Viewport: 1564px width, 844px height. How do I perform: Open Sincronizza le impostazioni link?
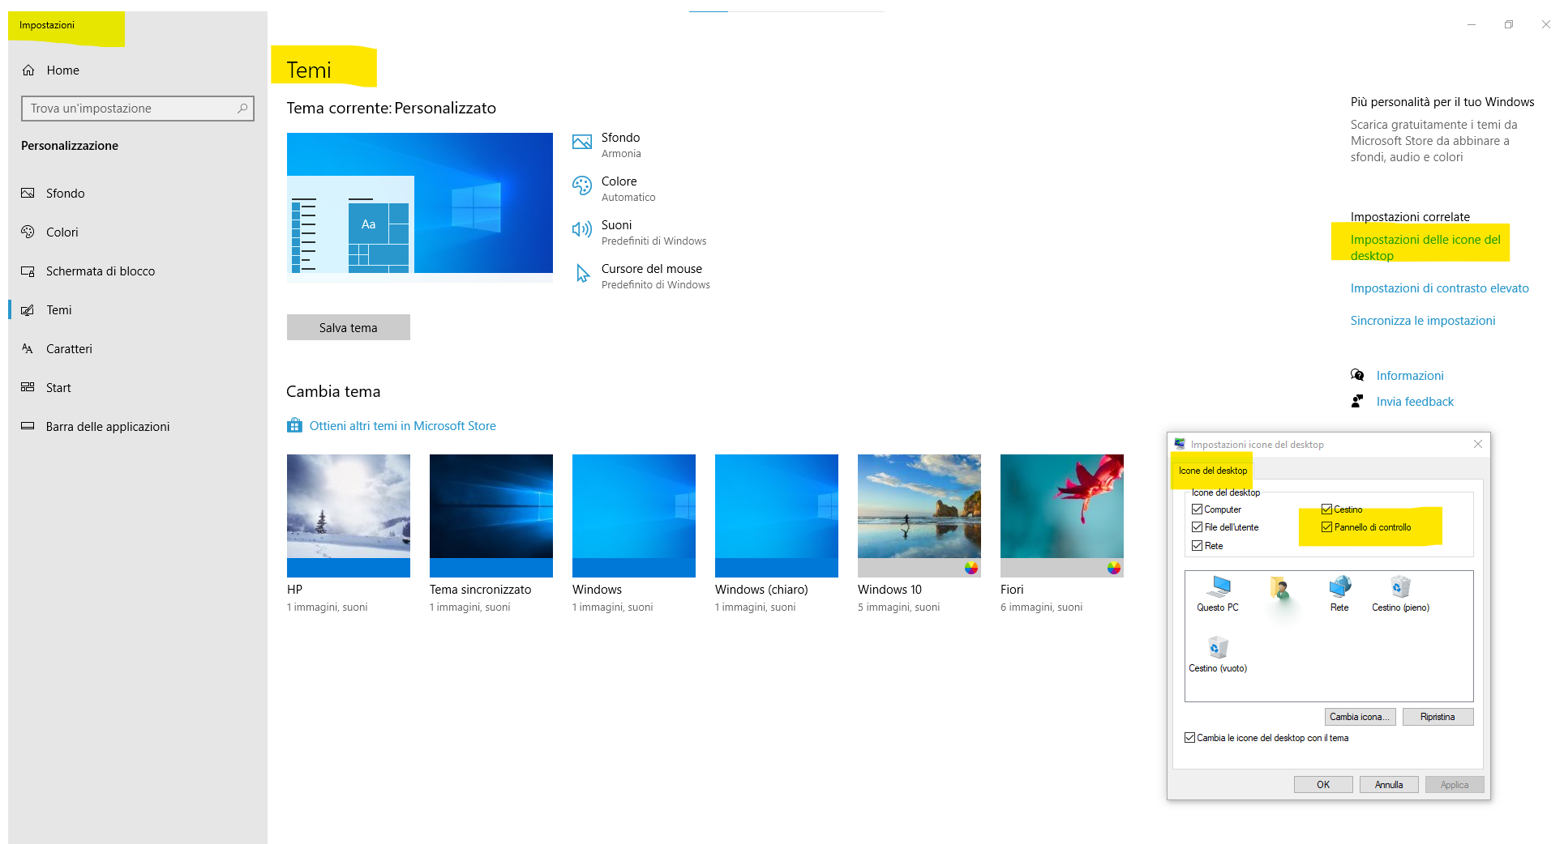point(1422,321)
